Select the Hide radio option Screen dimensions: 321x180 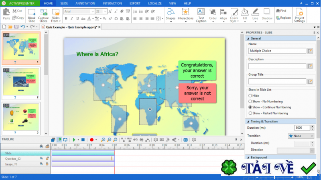250,96
